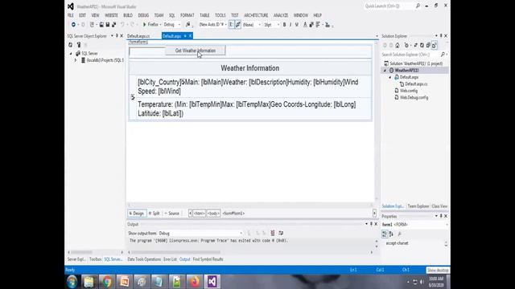Click the Open File toolbar icon
515x289 pixels.
(x=101, y=25)
